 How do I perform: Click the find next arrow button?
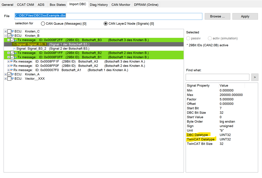(255, 77)
